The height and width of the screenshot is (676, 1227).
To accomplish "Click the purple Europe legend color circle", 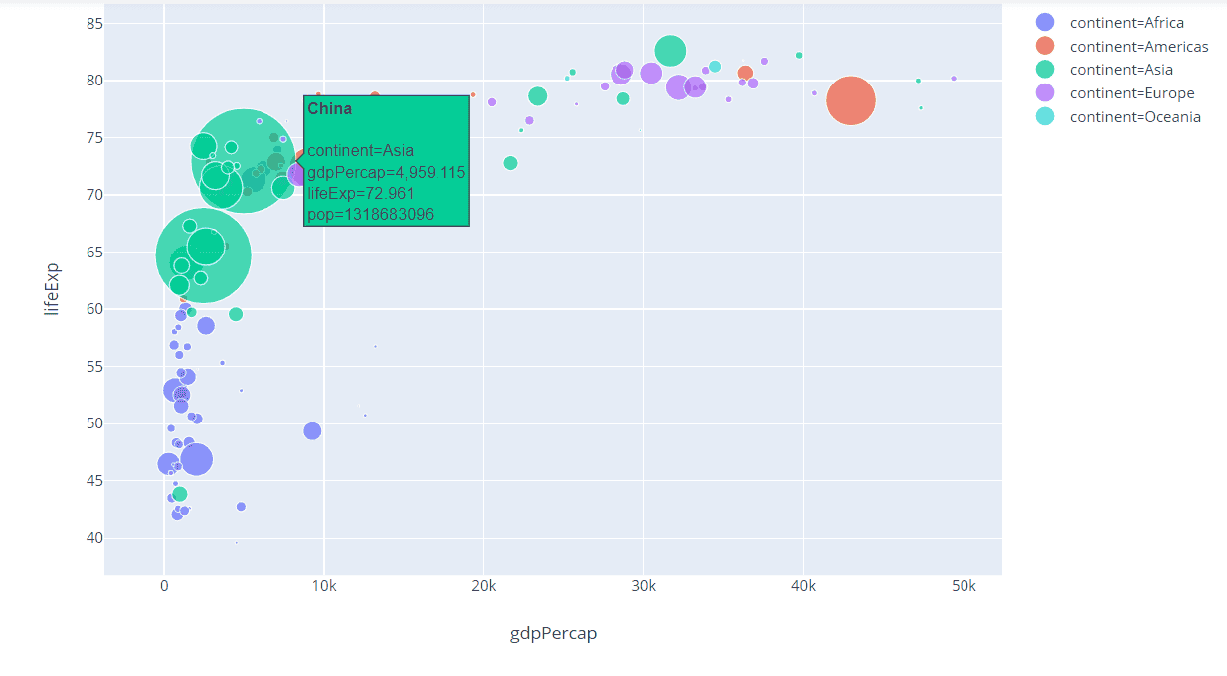I will point(1045,93).
